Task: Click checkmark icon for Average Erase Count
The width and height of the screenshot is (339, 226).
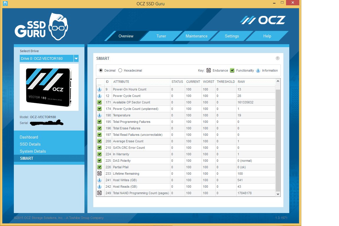Action: (99, 141)
